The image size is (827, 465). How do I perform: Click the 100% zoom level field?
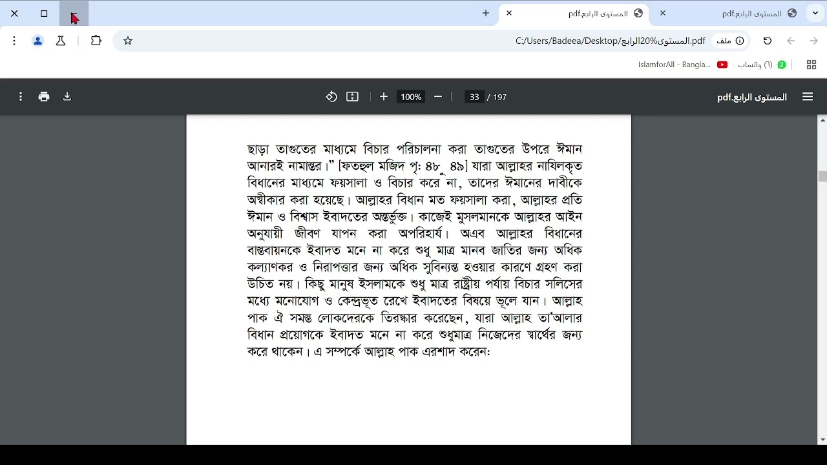click(411, 97)
